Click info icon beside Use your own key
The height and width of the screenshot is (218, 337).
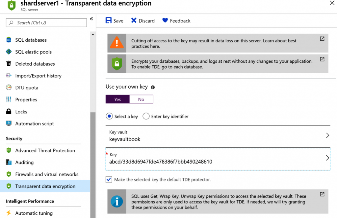point(153,87)
